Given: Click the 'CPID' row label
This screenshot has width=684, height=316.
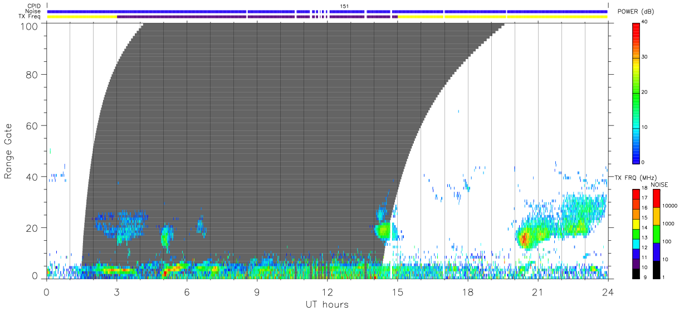Looking at the screenshot, I should coord(35,6).
